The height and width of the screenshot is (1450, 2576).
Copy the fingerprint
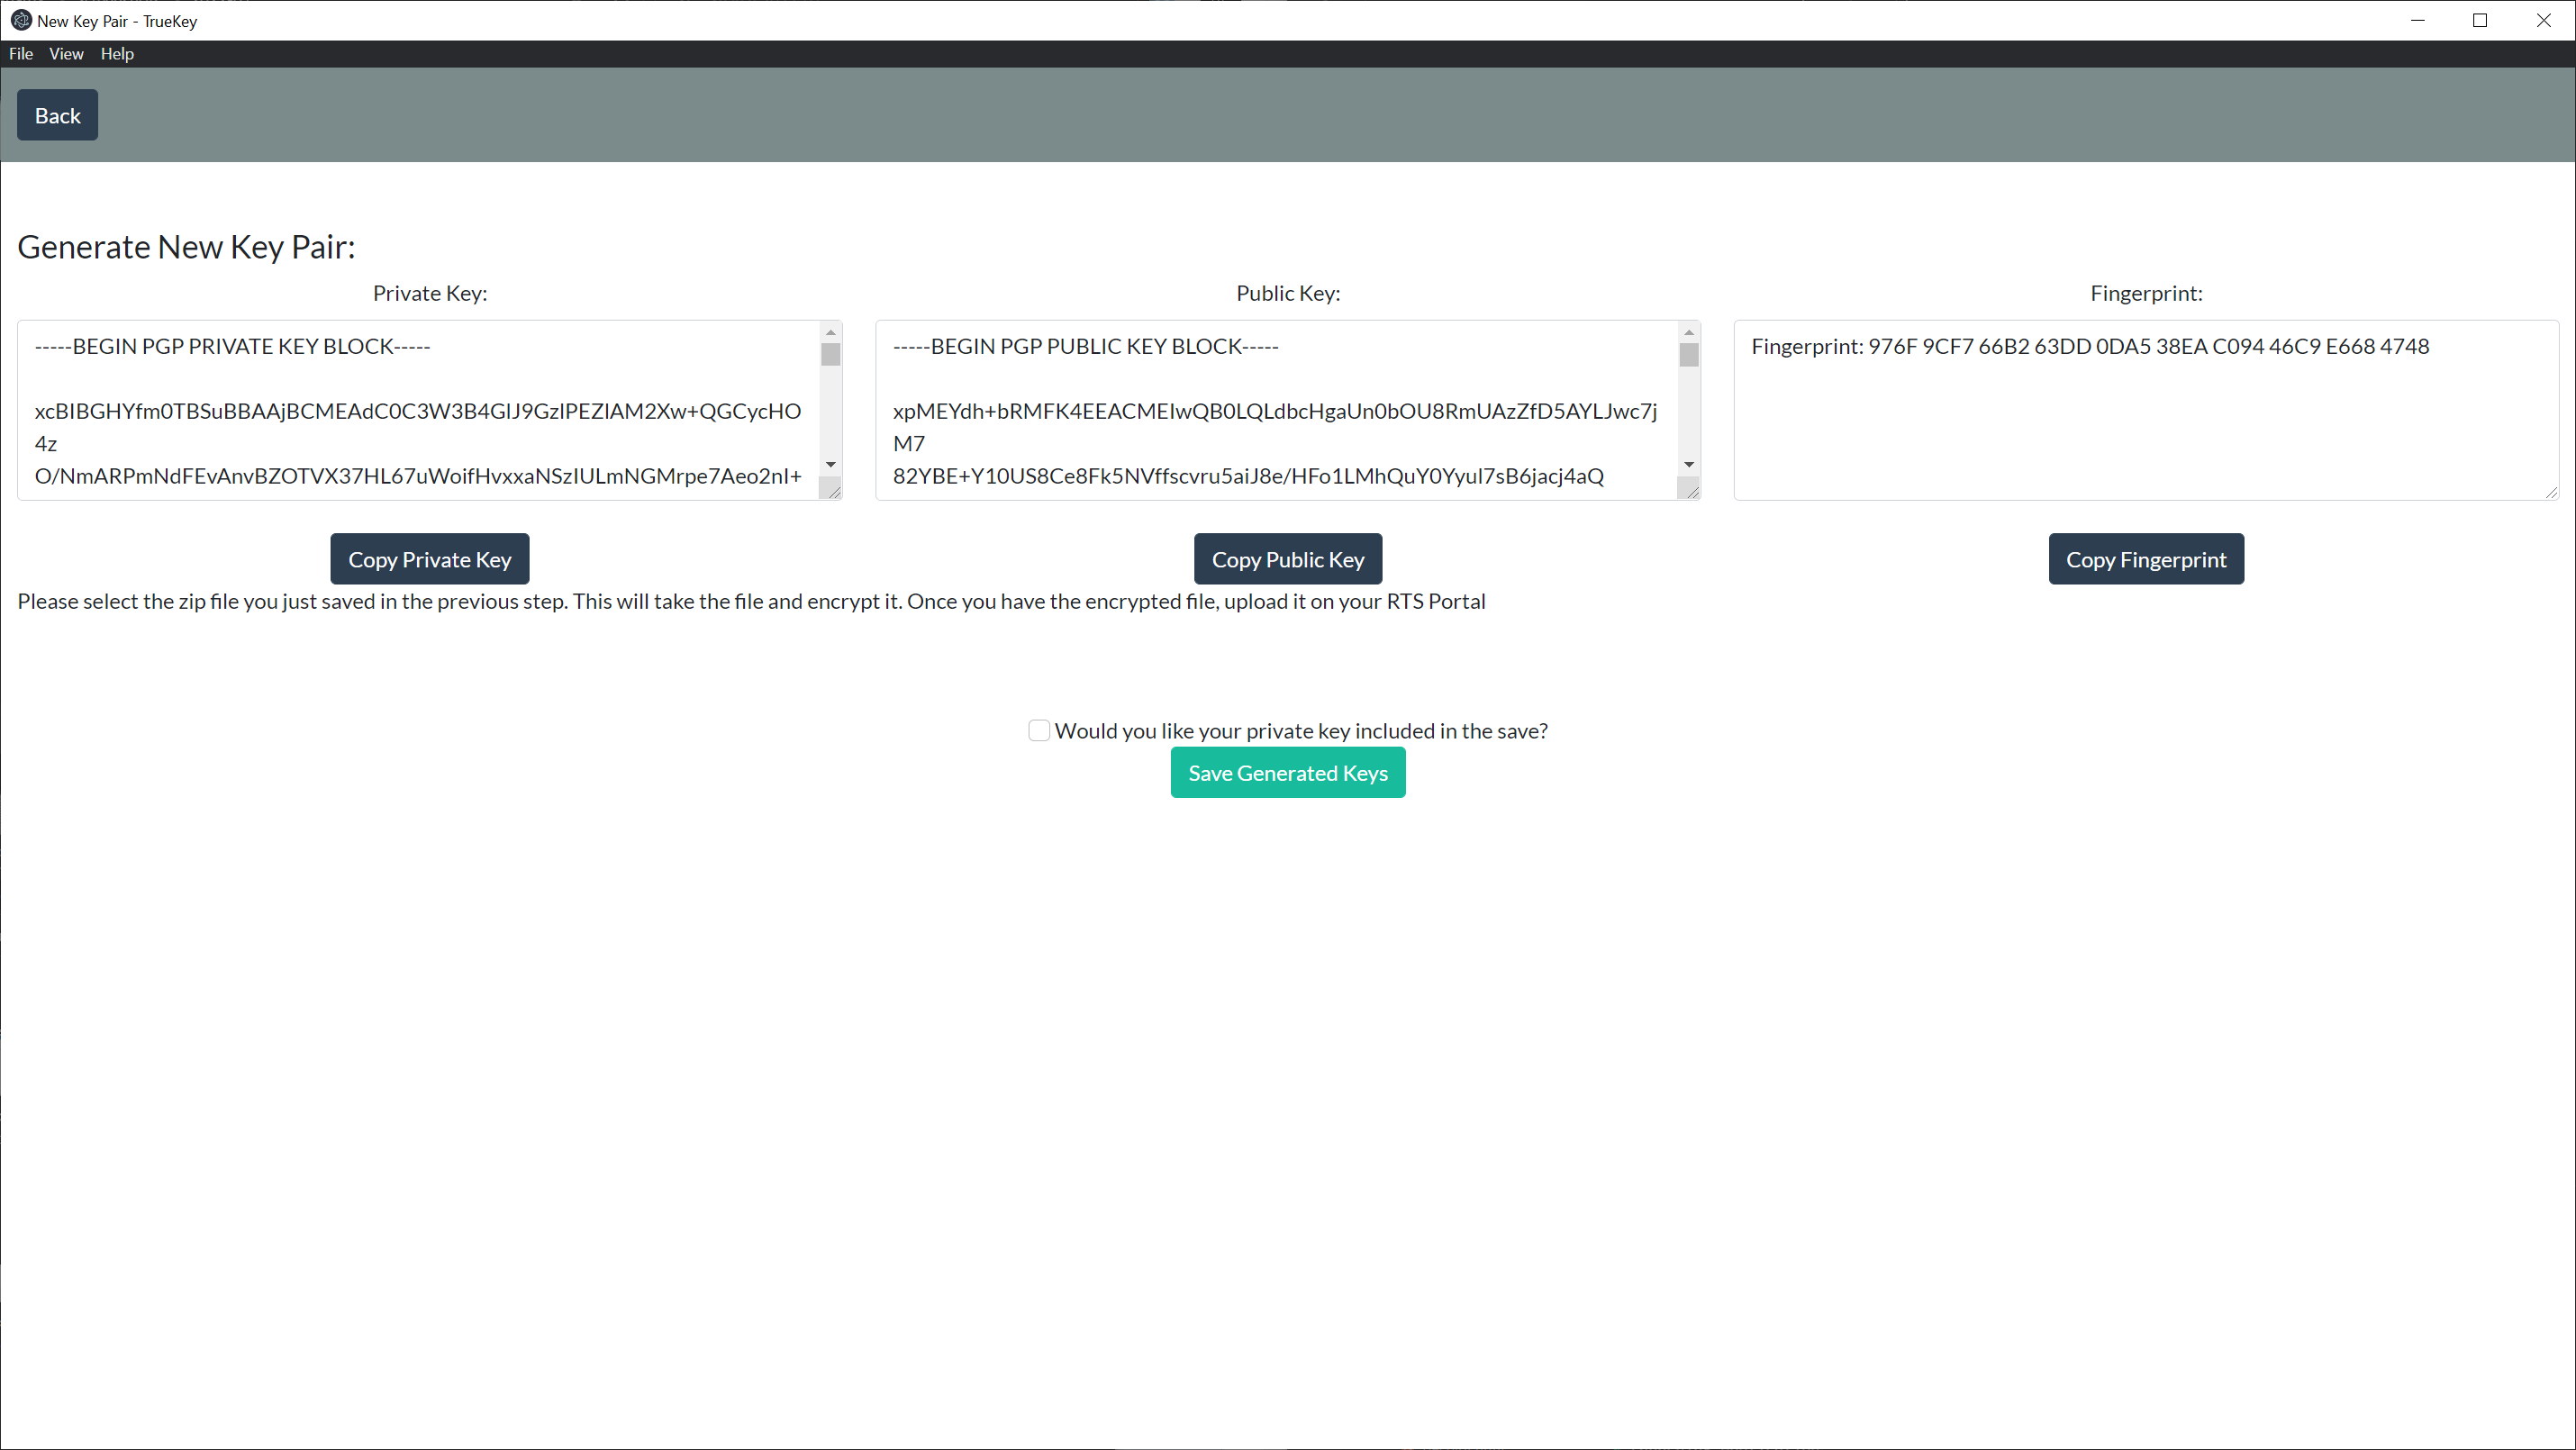coord(2145,559)
